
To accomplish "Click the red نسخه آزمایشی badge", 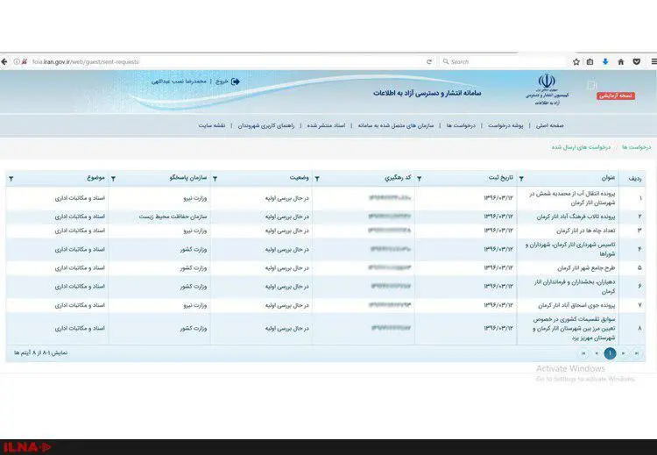I will pyautogui.click(x=616, y=96).
